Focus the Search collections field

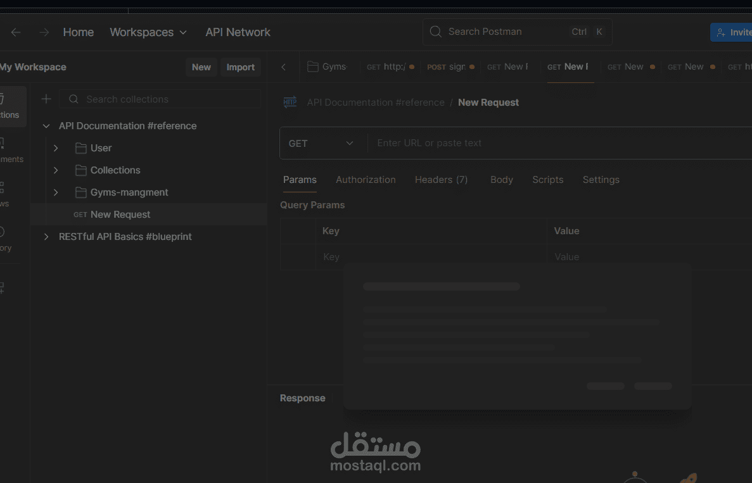point(160,99)
